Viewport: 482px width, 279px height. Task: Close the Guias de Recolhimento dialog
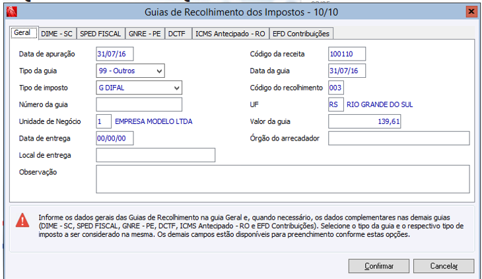pos(471,12)
